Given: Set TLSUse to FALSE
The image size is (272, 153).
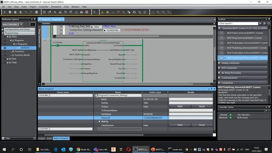Looking at the screenshot, I should (x=202, y=107).
